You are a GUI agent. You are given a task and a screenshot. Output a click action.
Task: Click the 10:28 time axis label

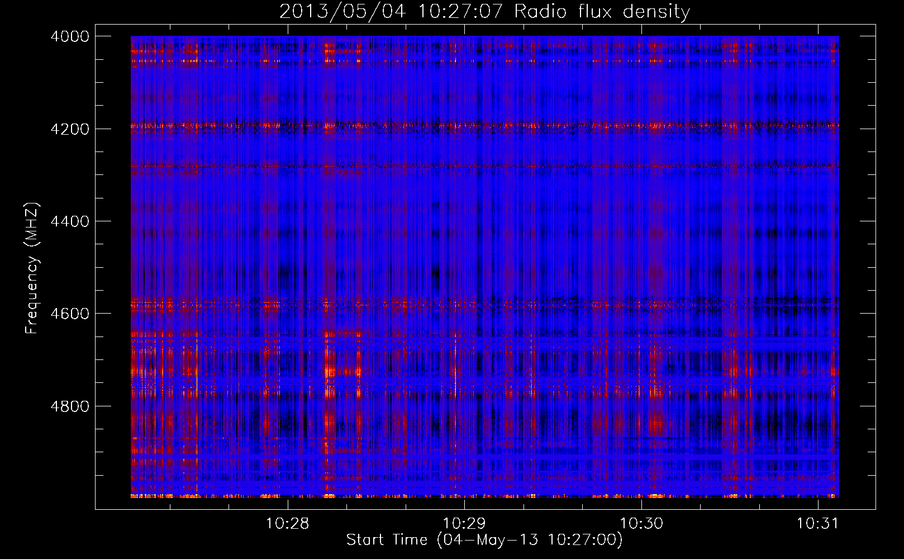click(x=288, y=524)
